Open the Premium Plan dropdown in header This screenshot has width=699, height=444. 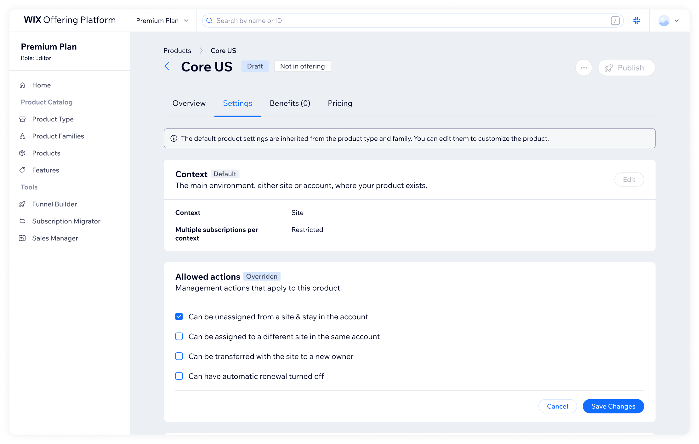162,20
